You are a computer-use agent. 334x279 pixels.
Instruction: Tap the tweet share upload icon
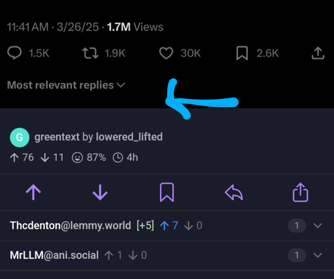pyautogui.click(x=318, y=53)
